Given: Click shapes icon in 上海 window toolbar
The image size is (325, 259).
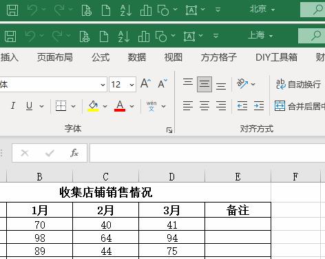Looking at the screenshot, I should (x=161, y=37).
